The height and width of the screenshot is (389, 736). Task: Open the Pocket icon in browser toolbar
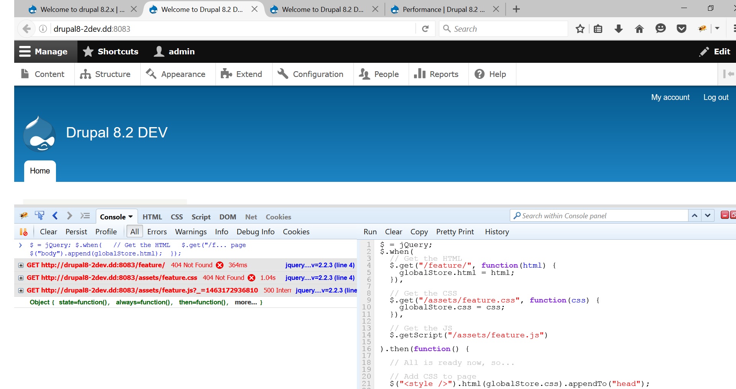[x=681, y=29]
